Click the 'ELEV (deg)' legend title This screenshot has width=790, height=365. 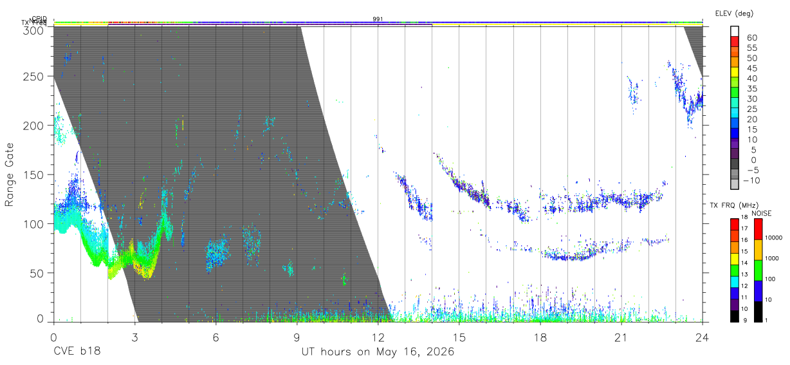(734, 13)
